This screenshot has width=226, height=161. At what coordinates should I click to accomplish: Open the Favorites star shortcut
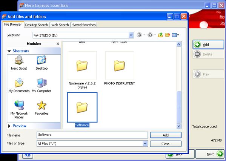point(42,108)
